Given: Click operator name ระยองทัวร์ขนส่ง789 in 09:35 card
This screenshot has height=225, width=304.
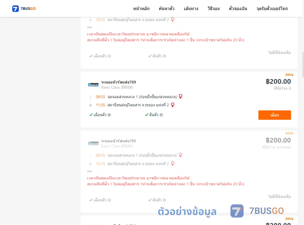Looking at the screenshot, I should 119,141.
